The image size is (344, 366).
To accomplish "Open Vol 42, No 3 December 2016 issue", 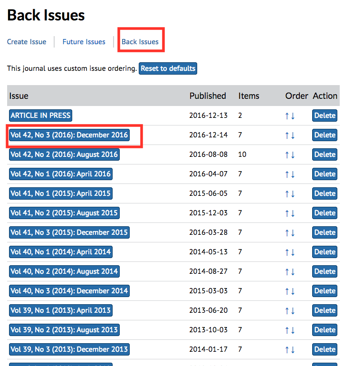I will 69,135.
